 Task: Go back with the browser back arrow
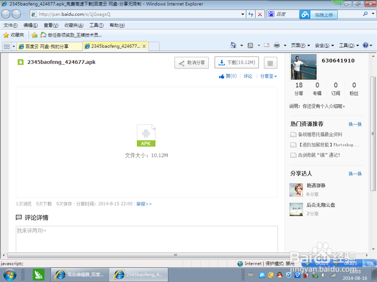[6, 14]
